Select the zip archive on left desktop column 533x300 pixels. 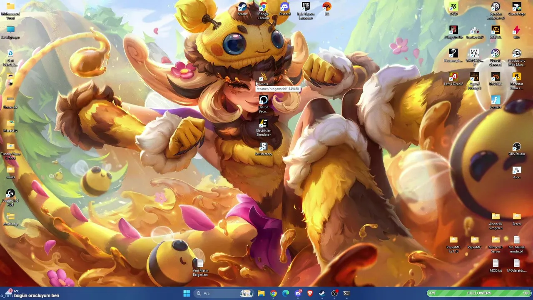click(x=10, y=219)
